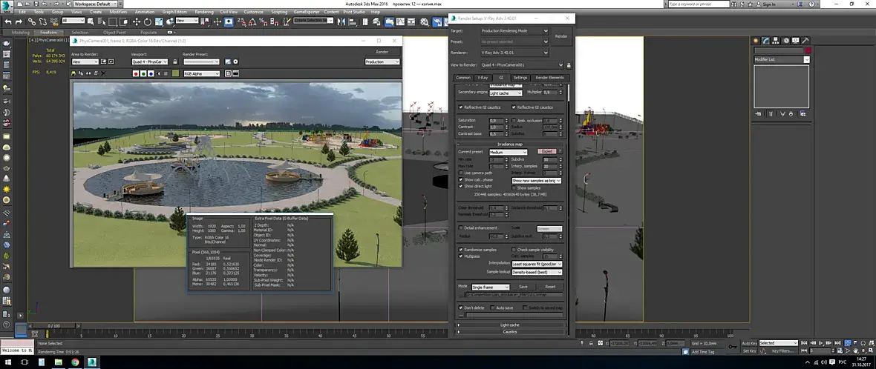This screenshot has height=369, width=876.
Task: Open the Hierarchy command panel tab
Action: (x=777, y=41)
